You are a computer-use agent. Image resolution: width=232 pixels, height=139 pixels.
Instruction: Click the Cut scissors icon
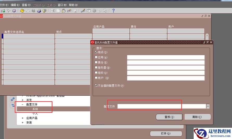[x=53, y=11]
